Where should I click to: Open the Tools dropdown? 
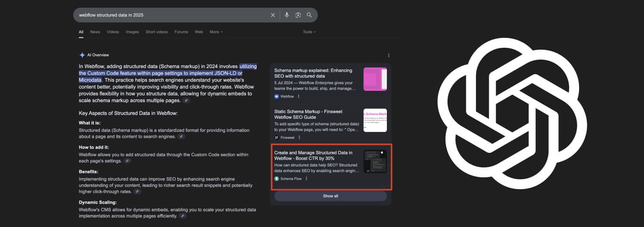click(x=309, y=32)
